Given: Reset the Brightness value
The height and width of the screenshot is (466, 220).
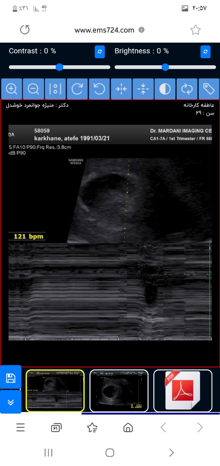Looking at the screenshot, I should point(205,52).
